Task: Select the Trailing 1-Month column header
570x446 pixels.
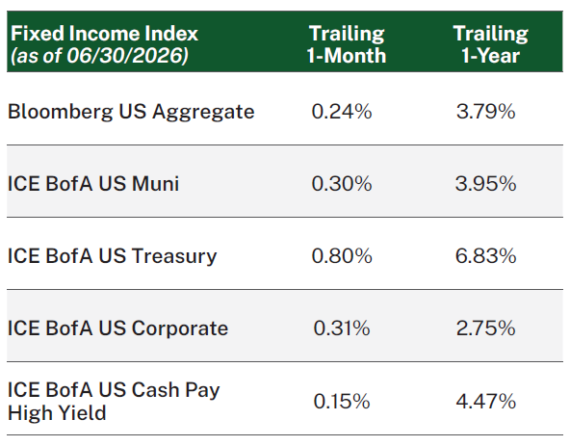Action: point(346,44)
